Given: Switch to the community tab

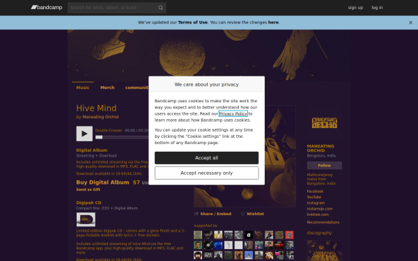Looking at the screenshot, I should pyautogui.click(x=137, y=88).
